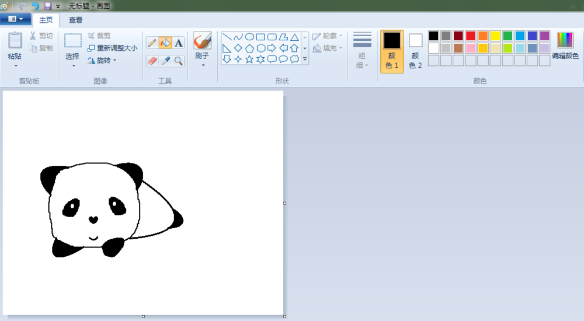
Task: Choose the Diamond shape
Action: pyautogui.click(x=238, y=48)
